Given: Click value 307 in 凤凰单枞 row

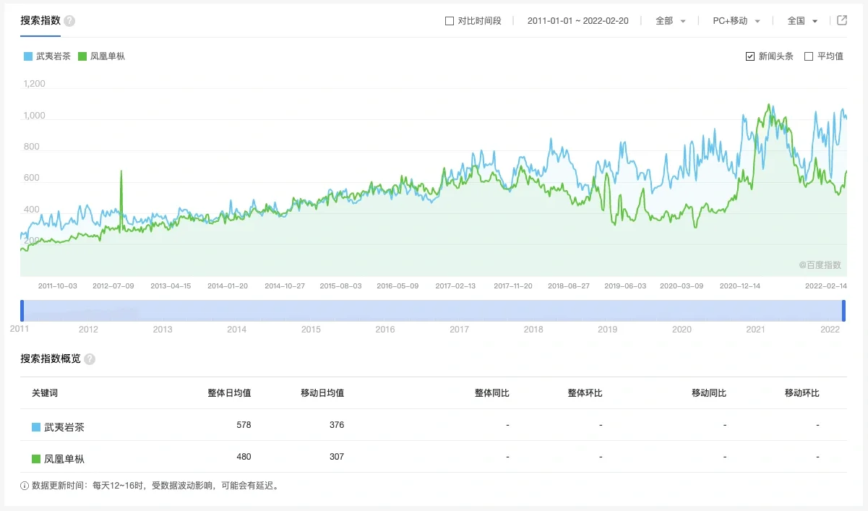Looking at the screenshot, I should pyautogui.click(x=337, y=457).
